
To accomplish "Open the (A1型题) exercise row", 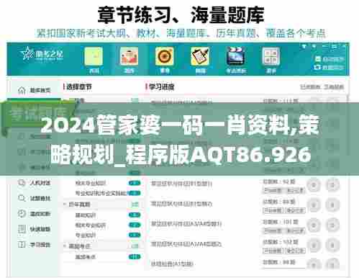I will [x=172, y=264].
